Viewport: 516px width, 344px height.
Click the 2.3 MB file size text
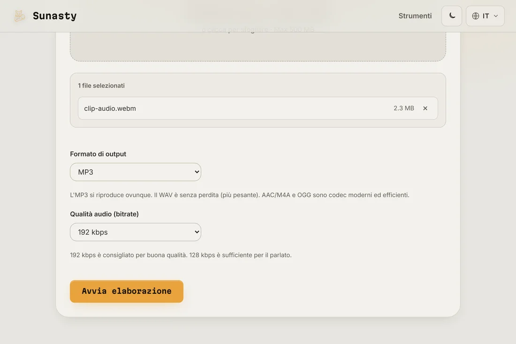[x=404, y=108]
